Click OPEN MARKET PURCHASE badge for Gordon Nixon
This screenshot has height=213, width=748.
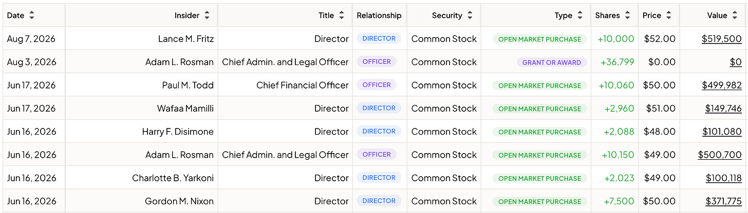539,201
